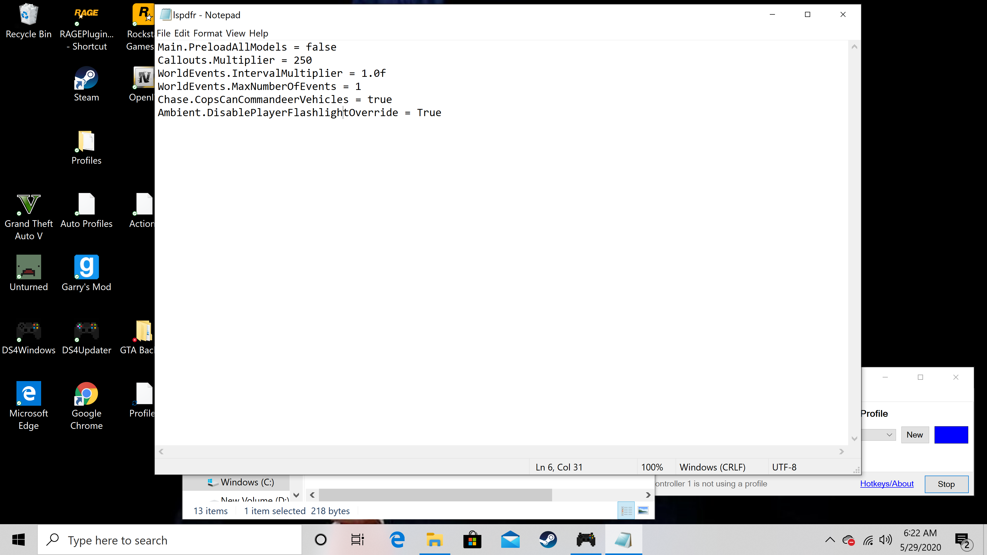Open the Format menu in Notepad
This screenshot has height=555, width=987.
pos(208,33)
